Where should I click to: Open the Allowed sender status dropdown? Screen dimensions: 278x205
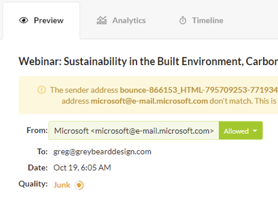(x=241, y=130)
